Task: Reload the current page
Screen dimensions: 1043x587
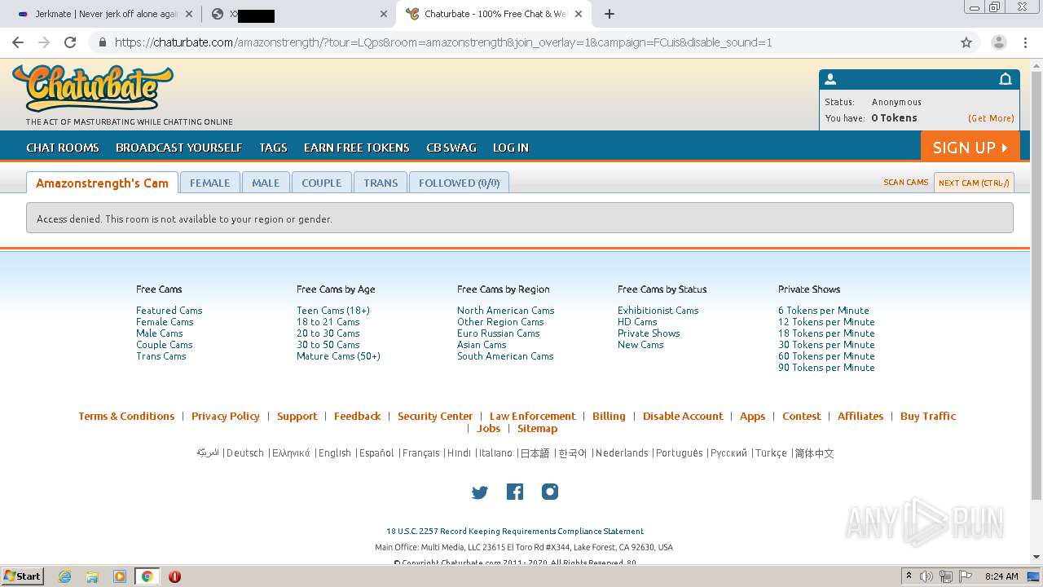Action: [x=70, y=42]
